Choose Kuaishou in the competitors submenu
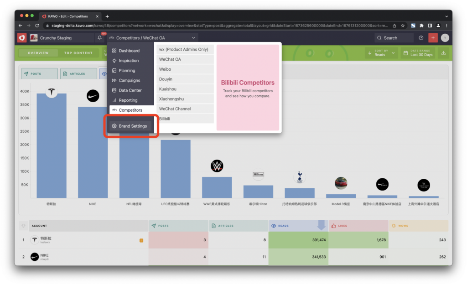This screenshot has height=285, width=467. click(x=185, y=89)
